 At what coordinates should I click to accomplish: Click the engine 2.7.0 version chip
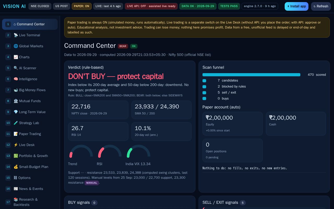(260, 6)
